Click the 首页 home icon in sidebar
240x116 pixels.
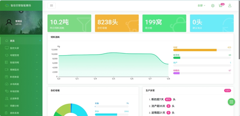[7, 41]
